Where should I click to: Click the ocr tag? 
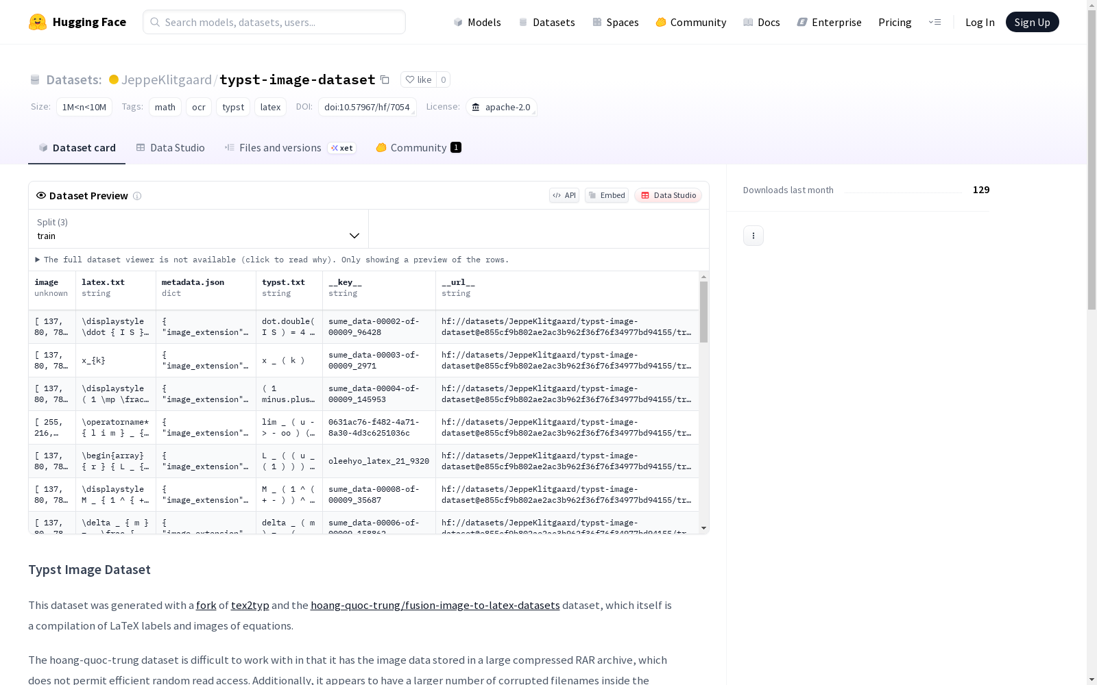tap(199, 107)
